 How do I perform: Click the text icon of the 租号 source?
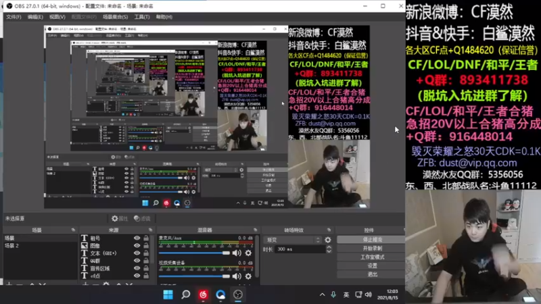85,238
